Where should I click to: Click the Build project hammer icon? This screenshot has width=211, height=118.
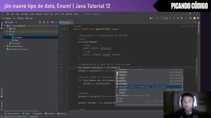pos(157,18)
